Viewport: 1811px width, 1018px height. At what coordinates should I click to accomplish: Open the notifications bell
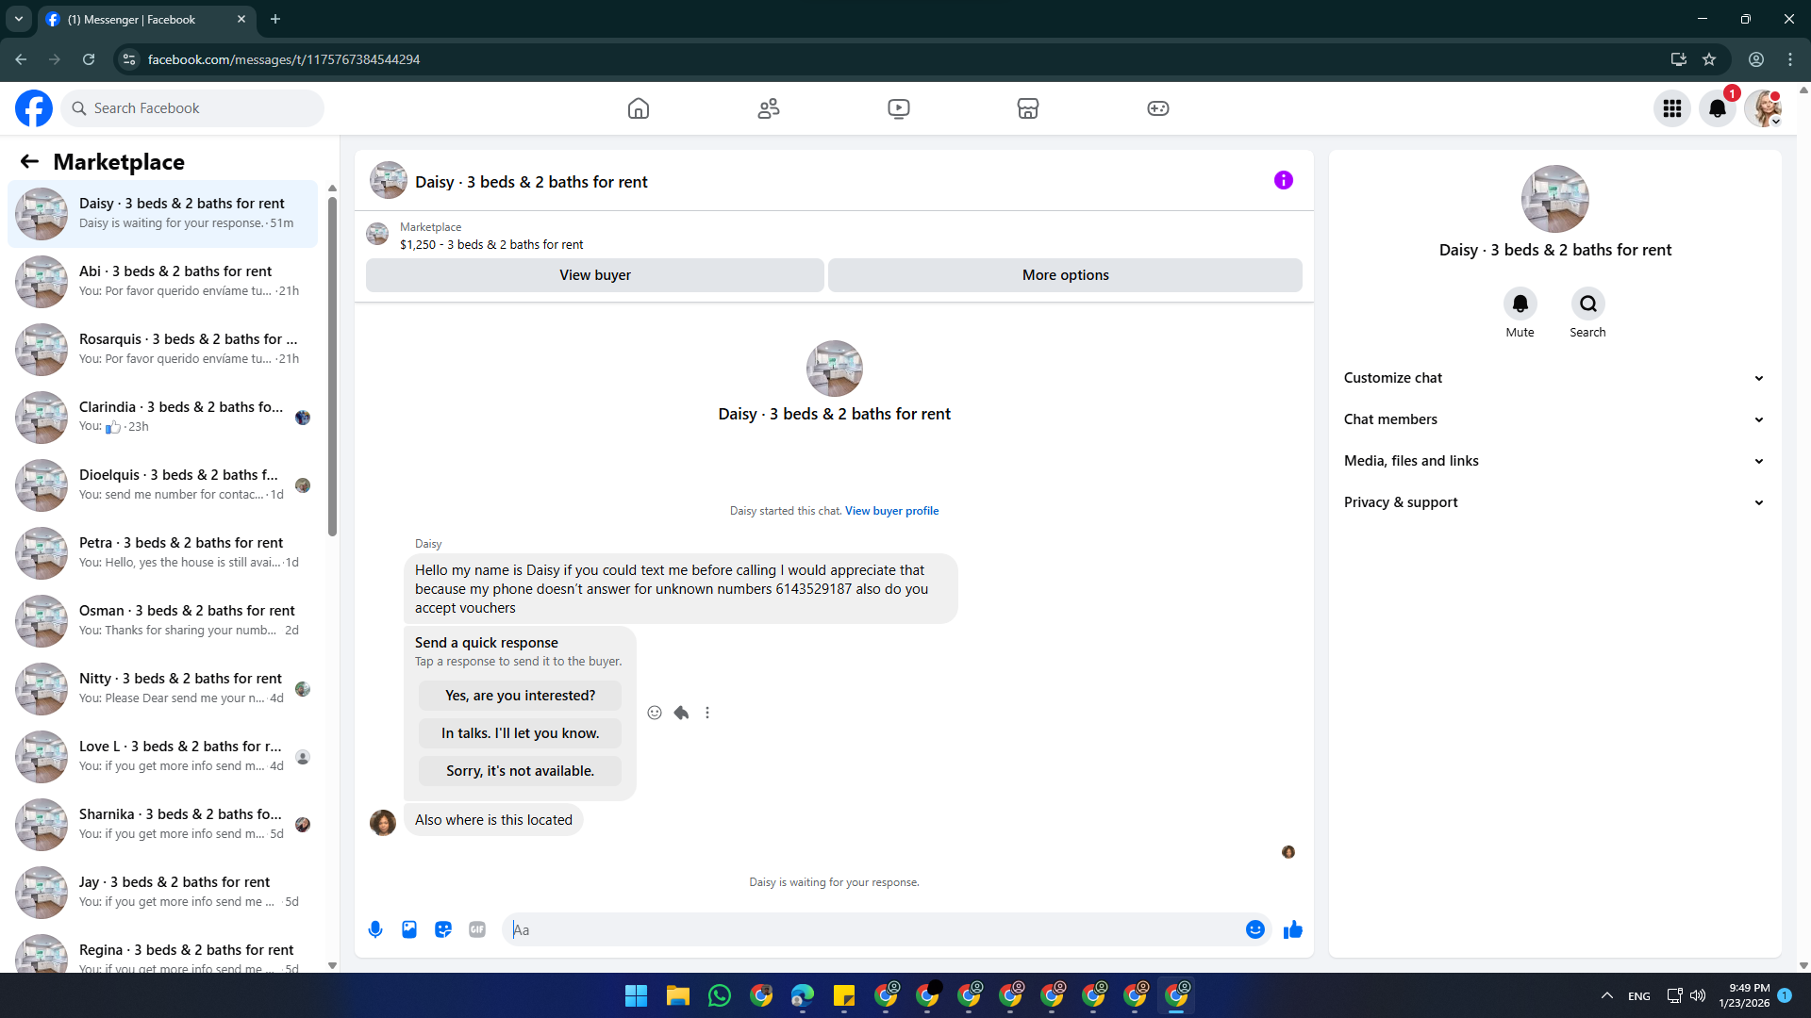click(1717, 108)
